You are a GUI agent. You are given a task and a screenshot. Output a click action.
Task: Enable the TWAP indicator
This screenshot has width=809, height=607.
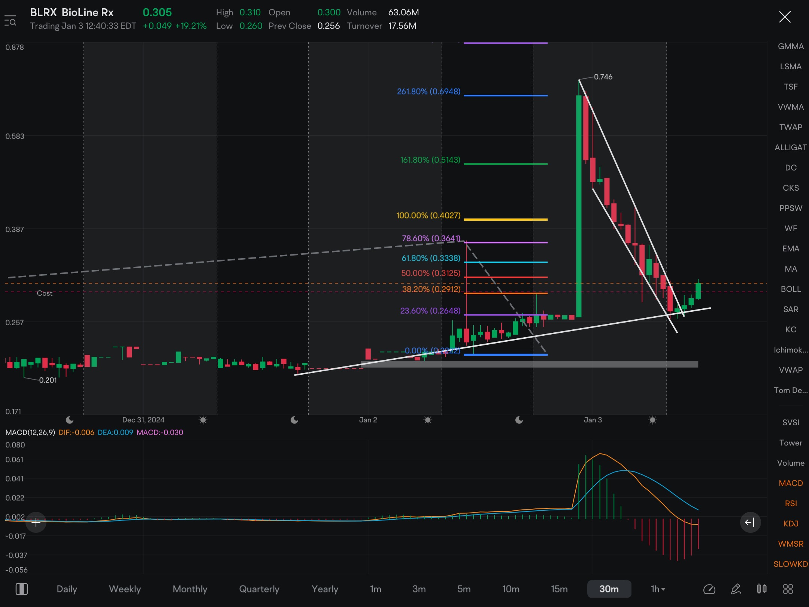[791, 127]
